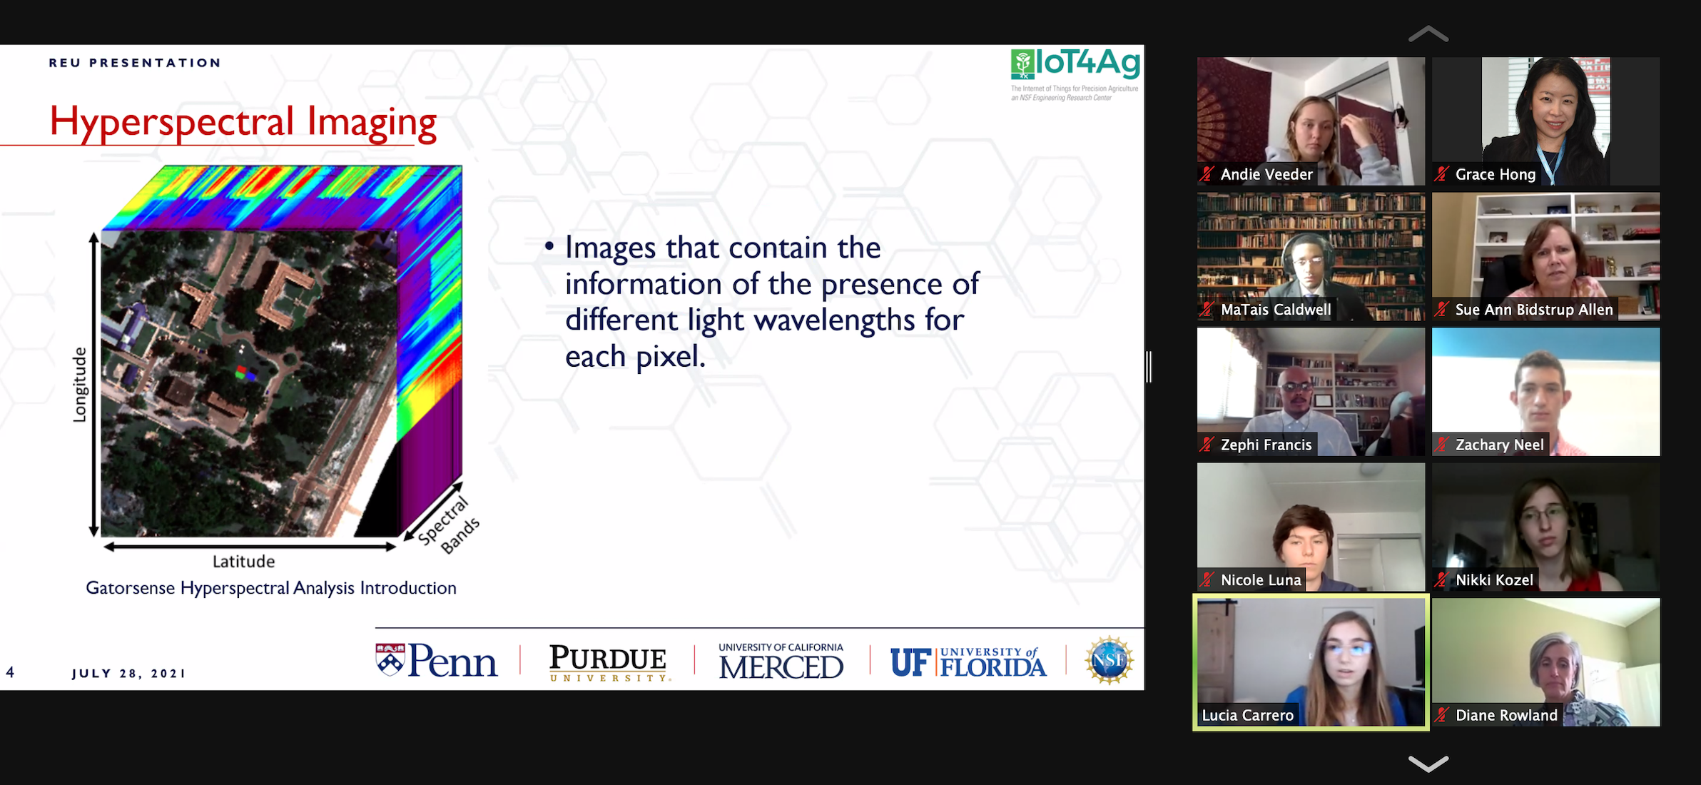Click the IoT4Ag logo on the slide
Viewport: 1701px width, 785px height.
(1075, 74)
